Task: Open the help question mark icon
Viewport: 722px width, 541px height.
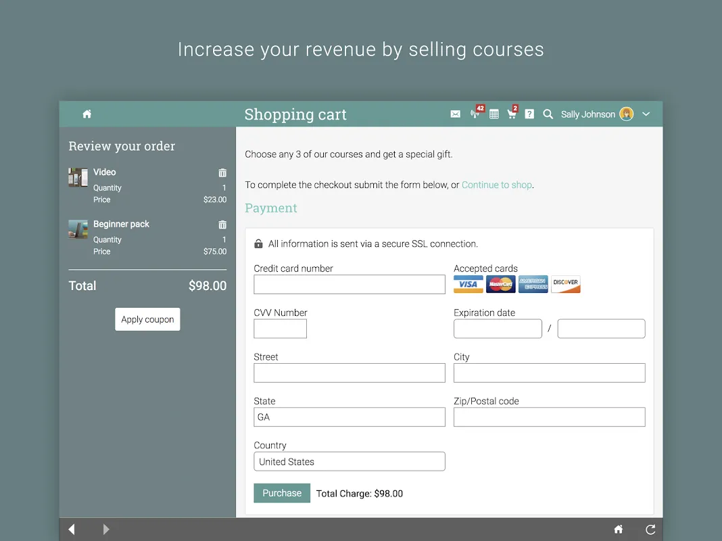Action: [x=529, y=114]
